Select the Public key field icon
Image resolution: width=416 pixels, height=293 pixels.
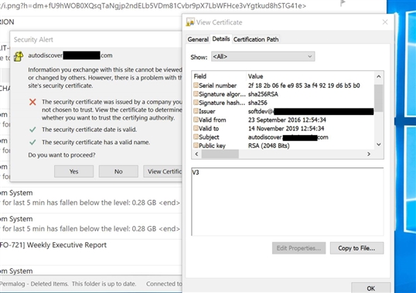(x=196, y=146)
